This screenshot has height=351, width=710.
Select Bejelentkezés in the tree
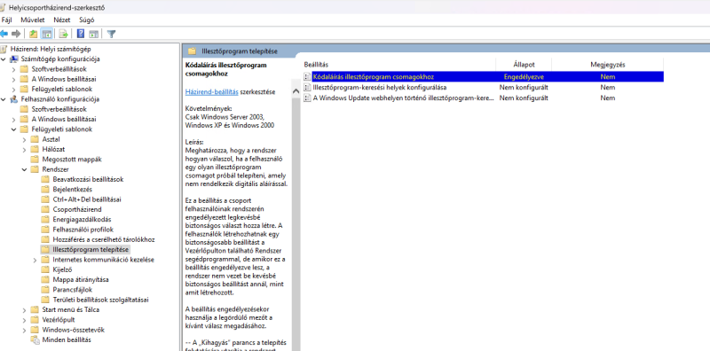[73, 189]
